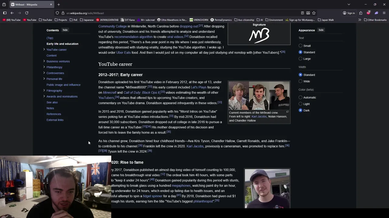
Task: Go to Public image and influence section
Action: coord(64,85)
